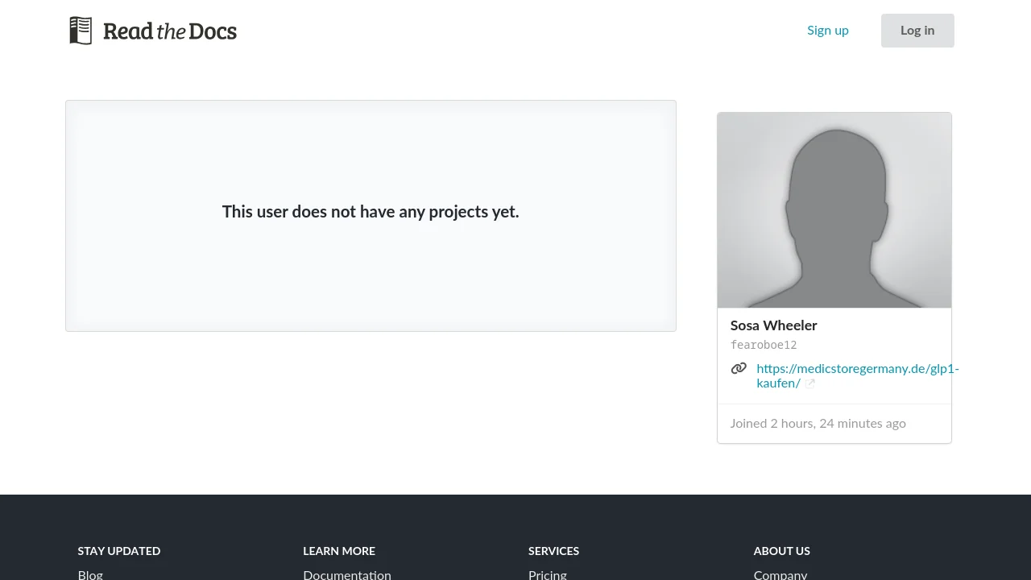Click the Read the Docs wordmark text
This screenshot has width=1031, height=580.
tap(170, 31)
